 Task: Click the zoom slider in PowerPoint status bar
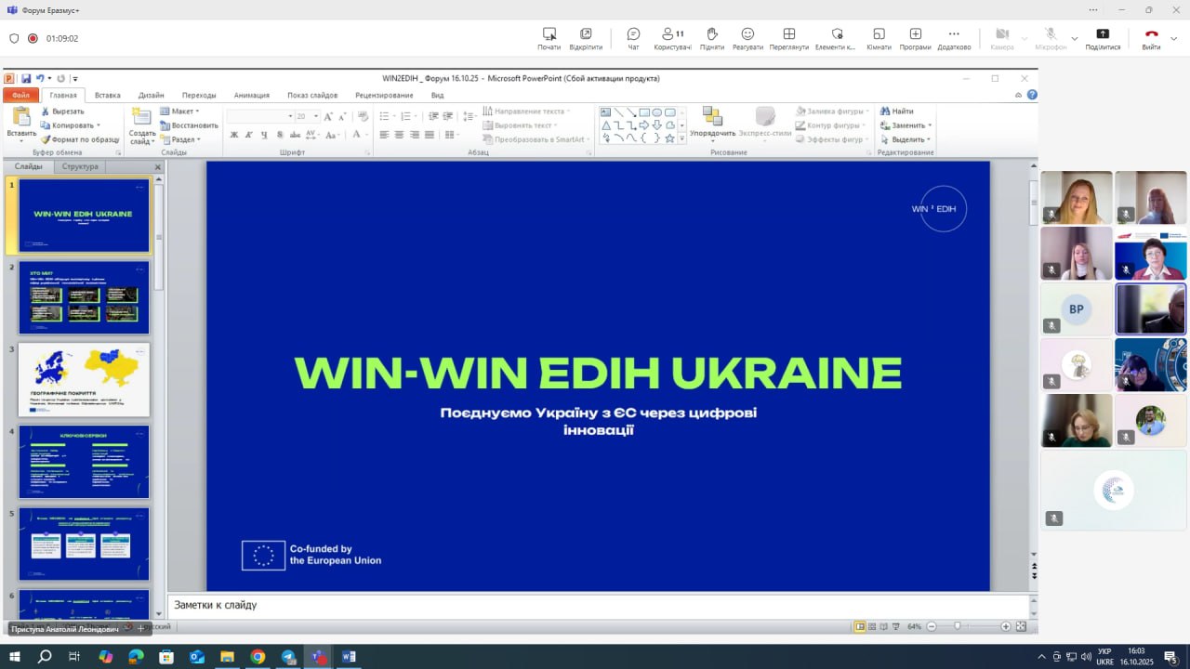click(957, 627)
